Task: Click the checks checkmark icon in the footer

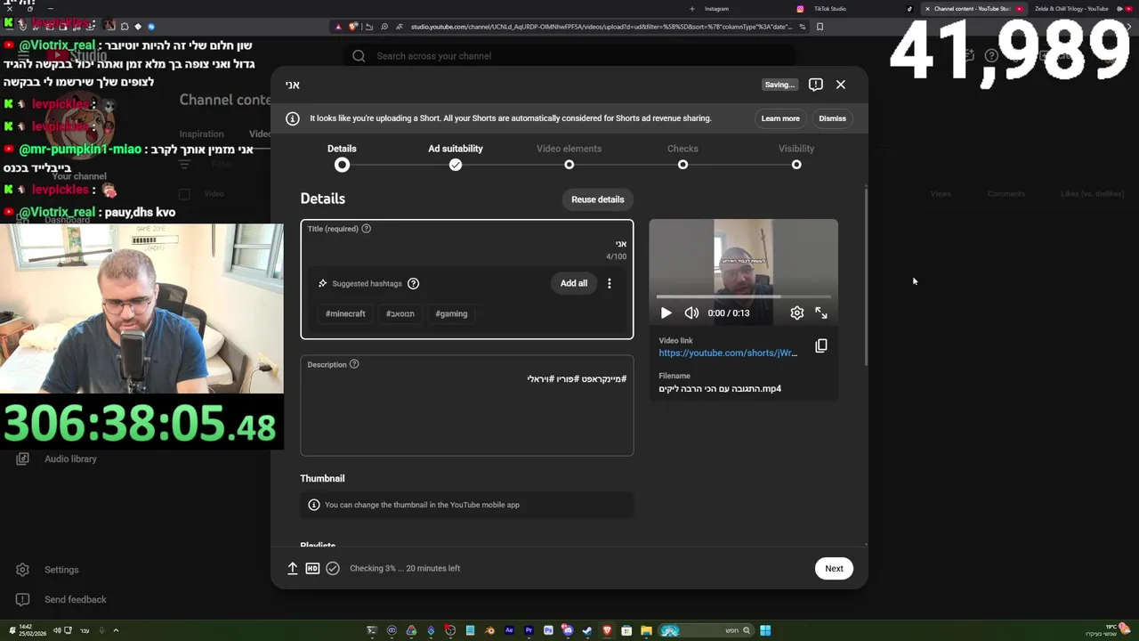Action: click(x=333, y=568)
